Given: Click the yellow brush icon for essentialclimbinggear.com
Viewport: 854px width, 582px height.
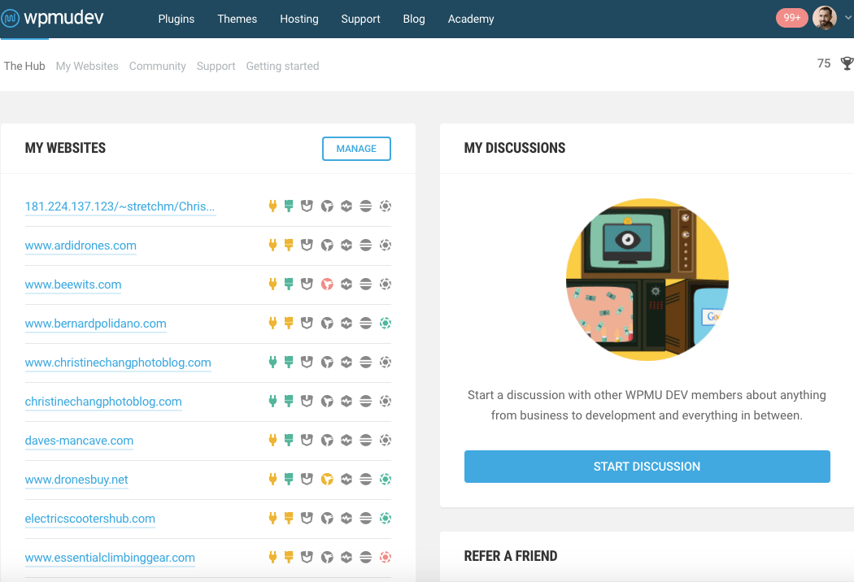Looking at the screenshot, I should [289, 557].
